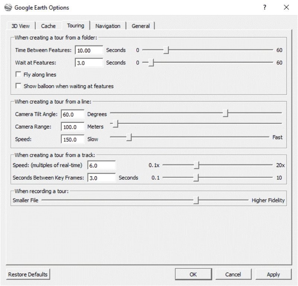The height and width of the screenshot is (286, 298).
Task: Click the "Higher Fidelity" label
Action: click(x=268, y=200)
